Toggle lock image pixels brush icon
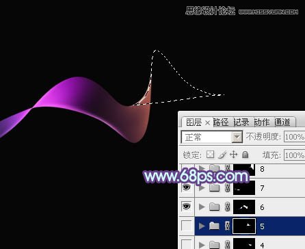The height and width of the screenshot is (249, 305). [x=222, y=155]
